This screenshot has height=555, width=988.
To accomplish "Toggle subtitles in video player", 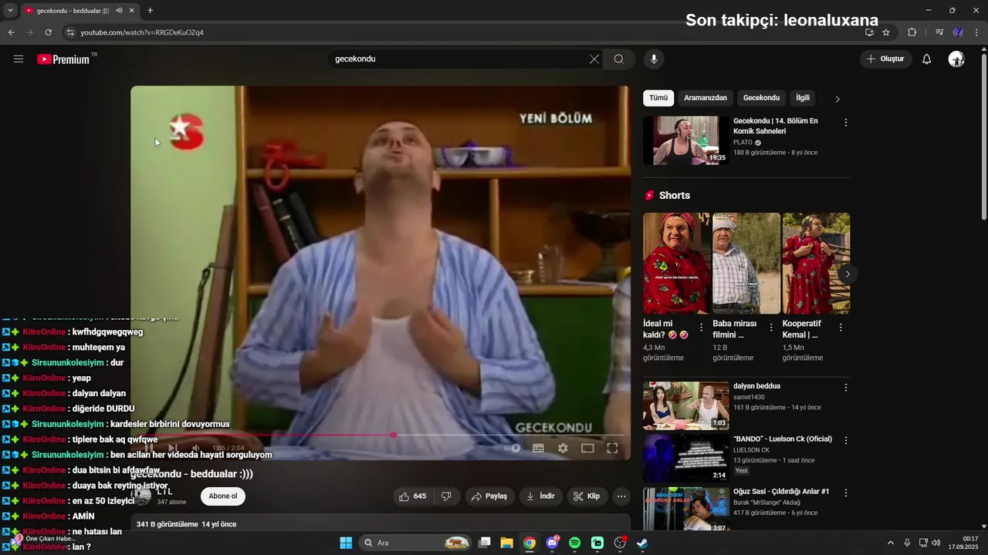I will [538, 448].
